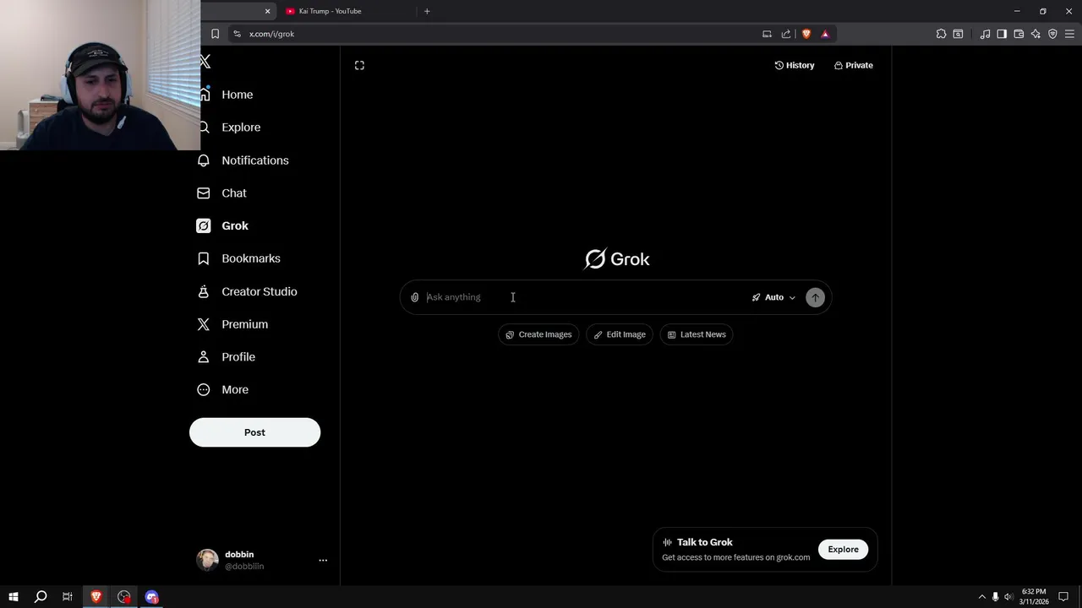Open the X logo home icon
Screen dimensions: 1082x608
(x=205, y=62)
